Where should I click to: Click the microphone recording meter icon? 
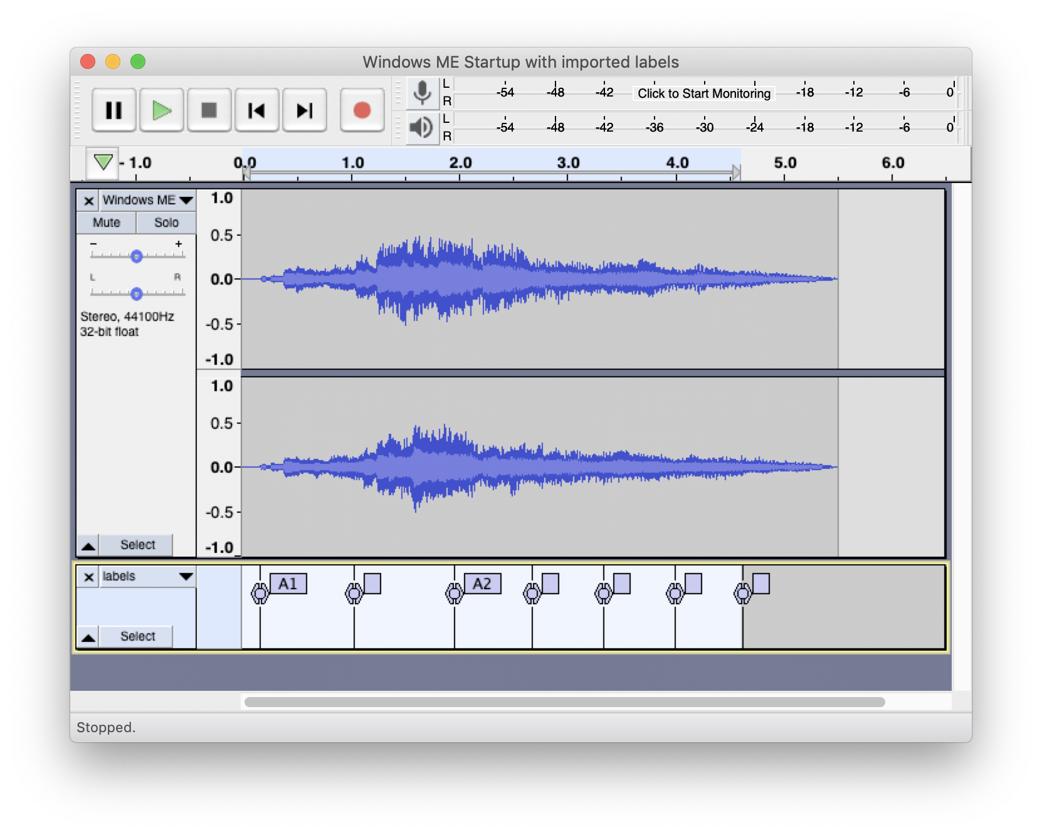[x=423, y=93]
